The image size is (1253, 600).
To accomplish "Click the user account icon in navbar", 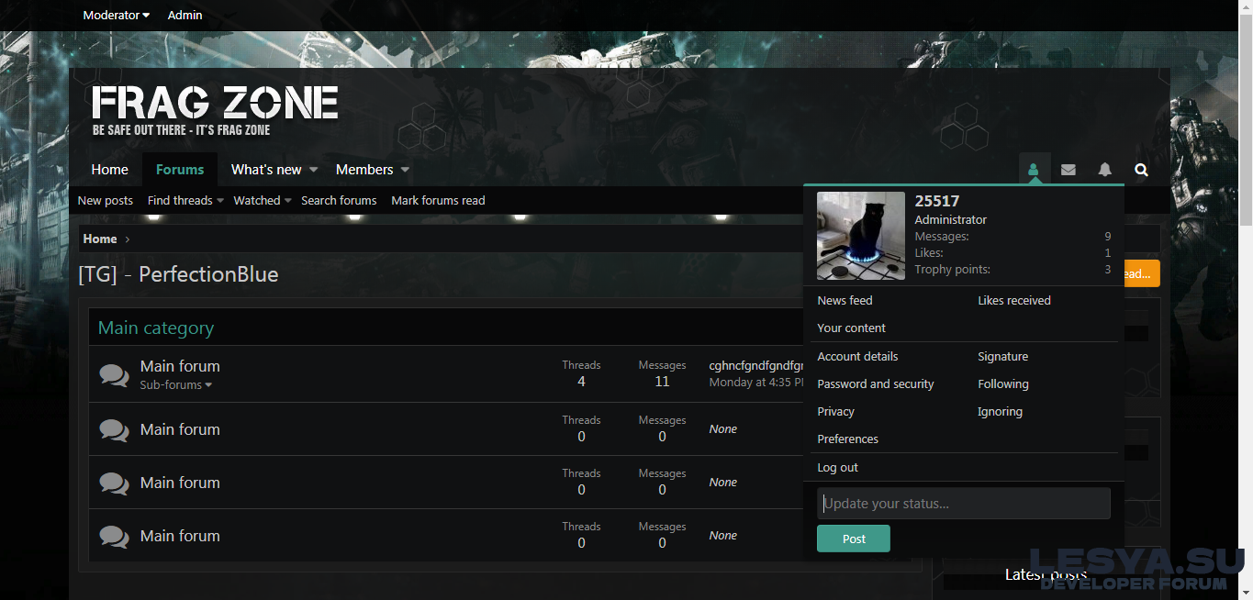I will point(1034,170).
